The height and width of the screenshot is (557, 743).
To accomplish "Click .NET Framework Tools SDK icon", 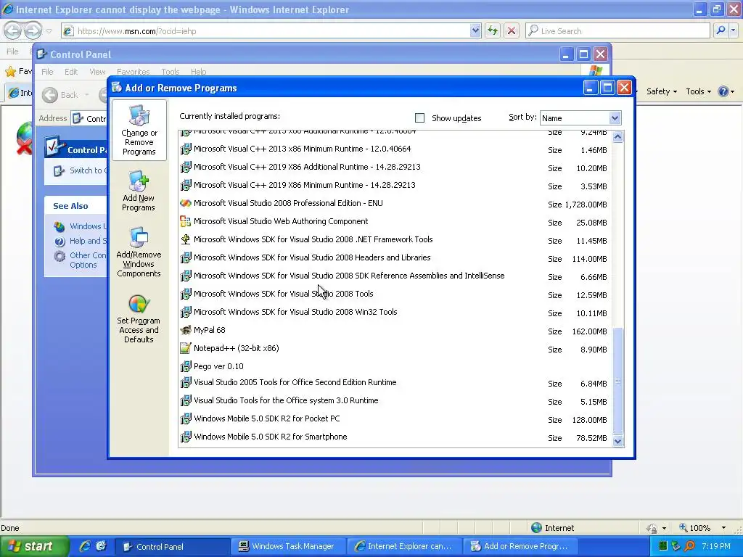I will tap(186, 239).
